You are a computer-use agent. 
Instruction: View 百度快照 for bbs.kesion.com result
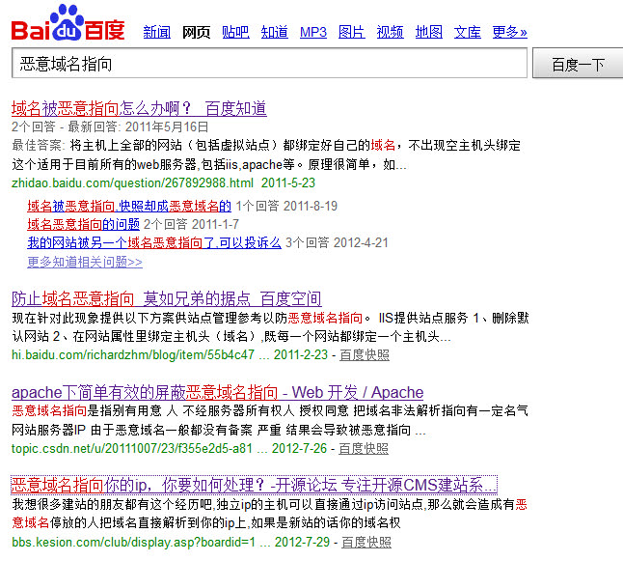366,542
